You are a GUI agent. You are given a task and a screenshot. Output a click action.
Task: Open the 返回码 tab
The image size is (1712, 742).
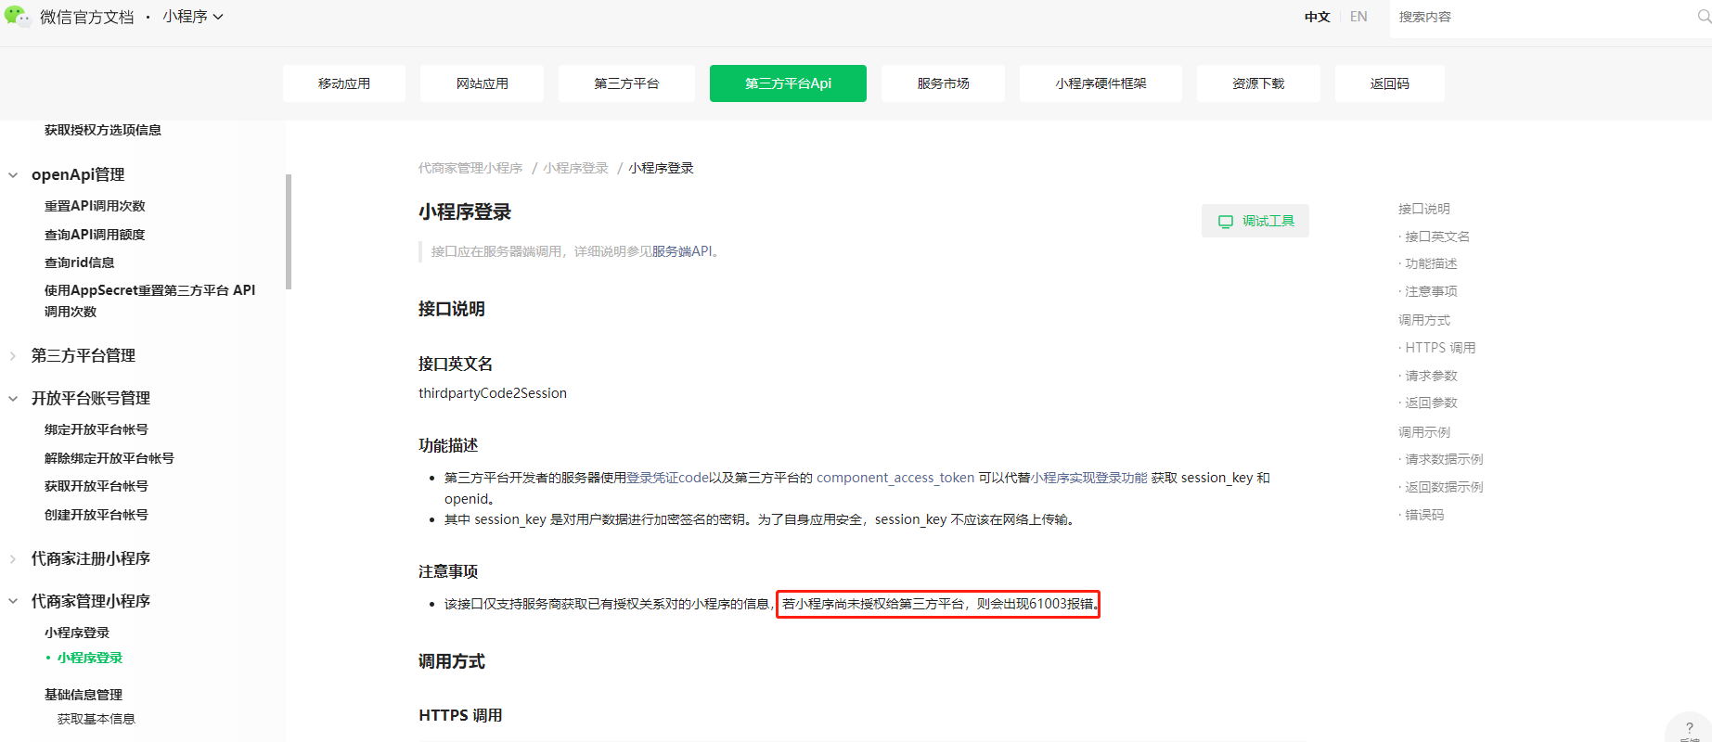pos(1389,83)
